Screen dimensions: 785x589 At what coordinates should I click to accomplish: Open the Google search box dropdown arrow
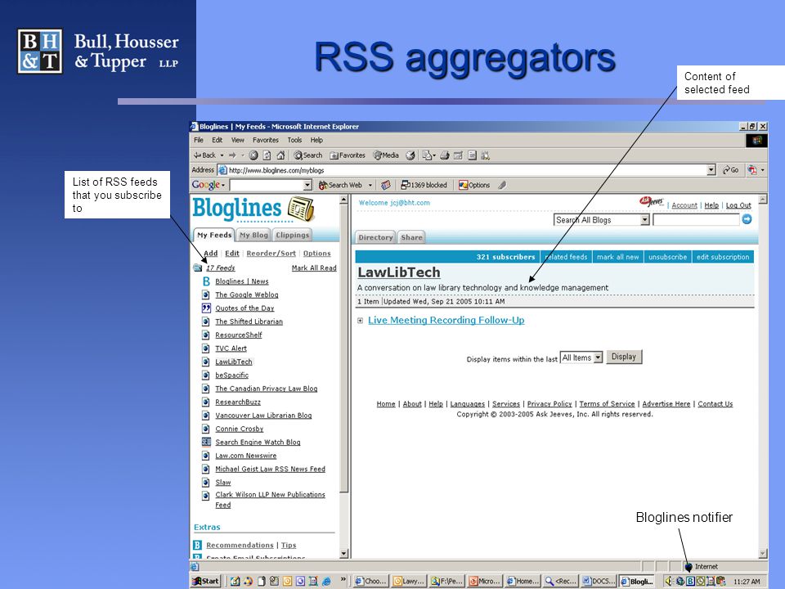[x=307, y=185]
